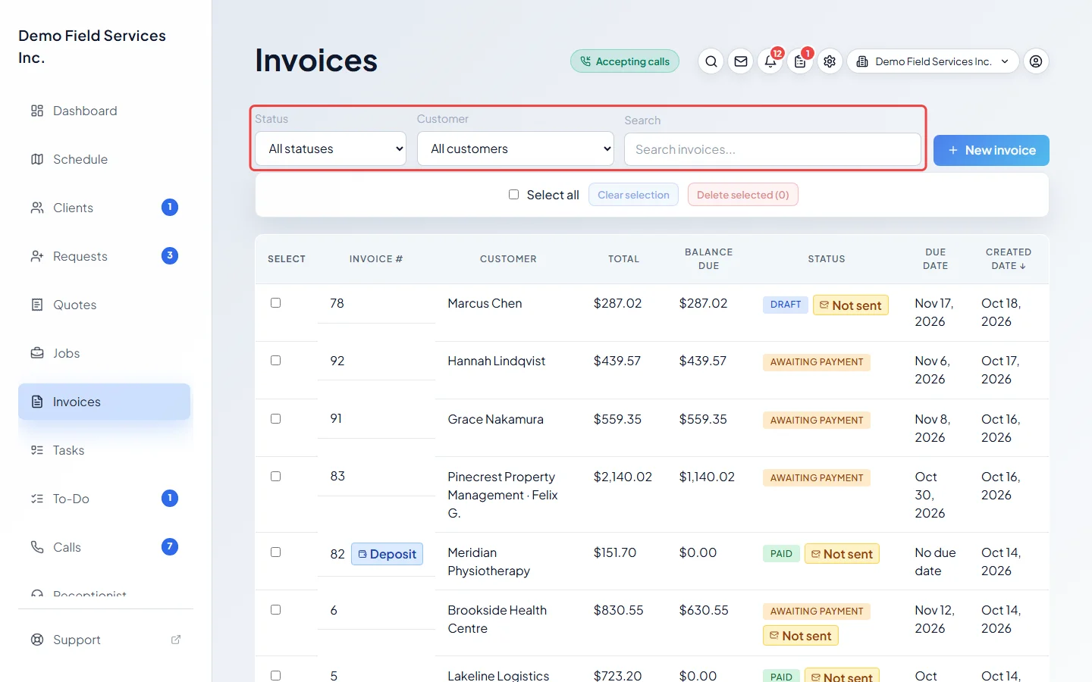Viewport: 1092px width, 682px height.
Task: Tick the checkbox for invoice 83
Action: [x=276, y=477]
